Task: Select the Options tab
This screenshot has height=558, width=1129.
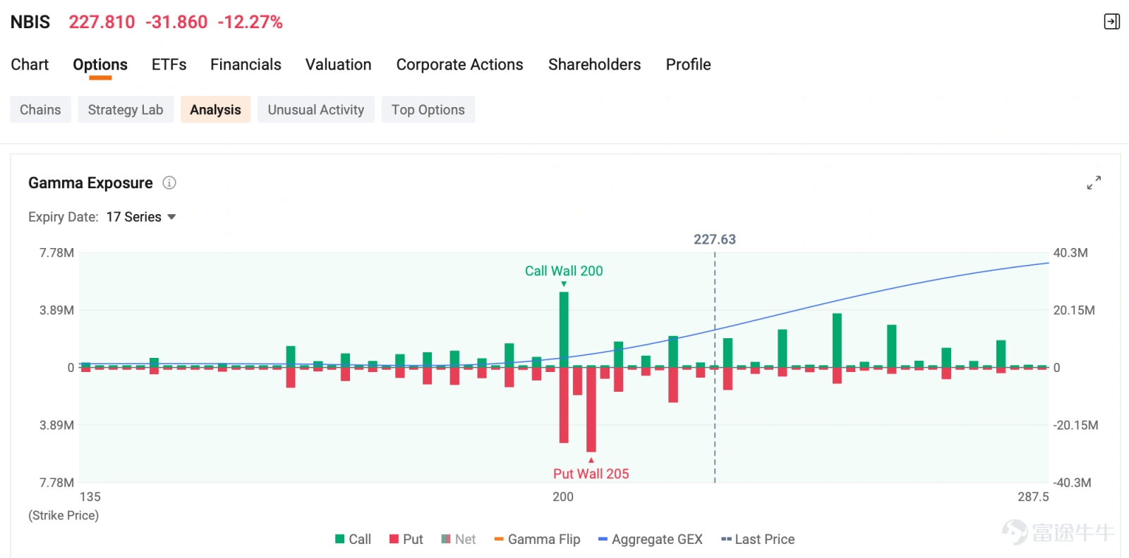Action: tap(100, 65)
